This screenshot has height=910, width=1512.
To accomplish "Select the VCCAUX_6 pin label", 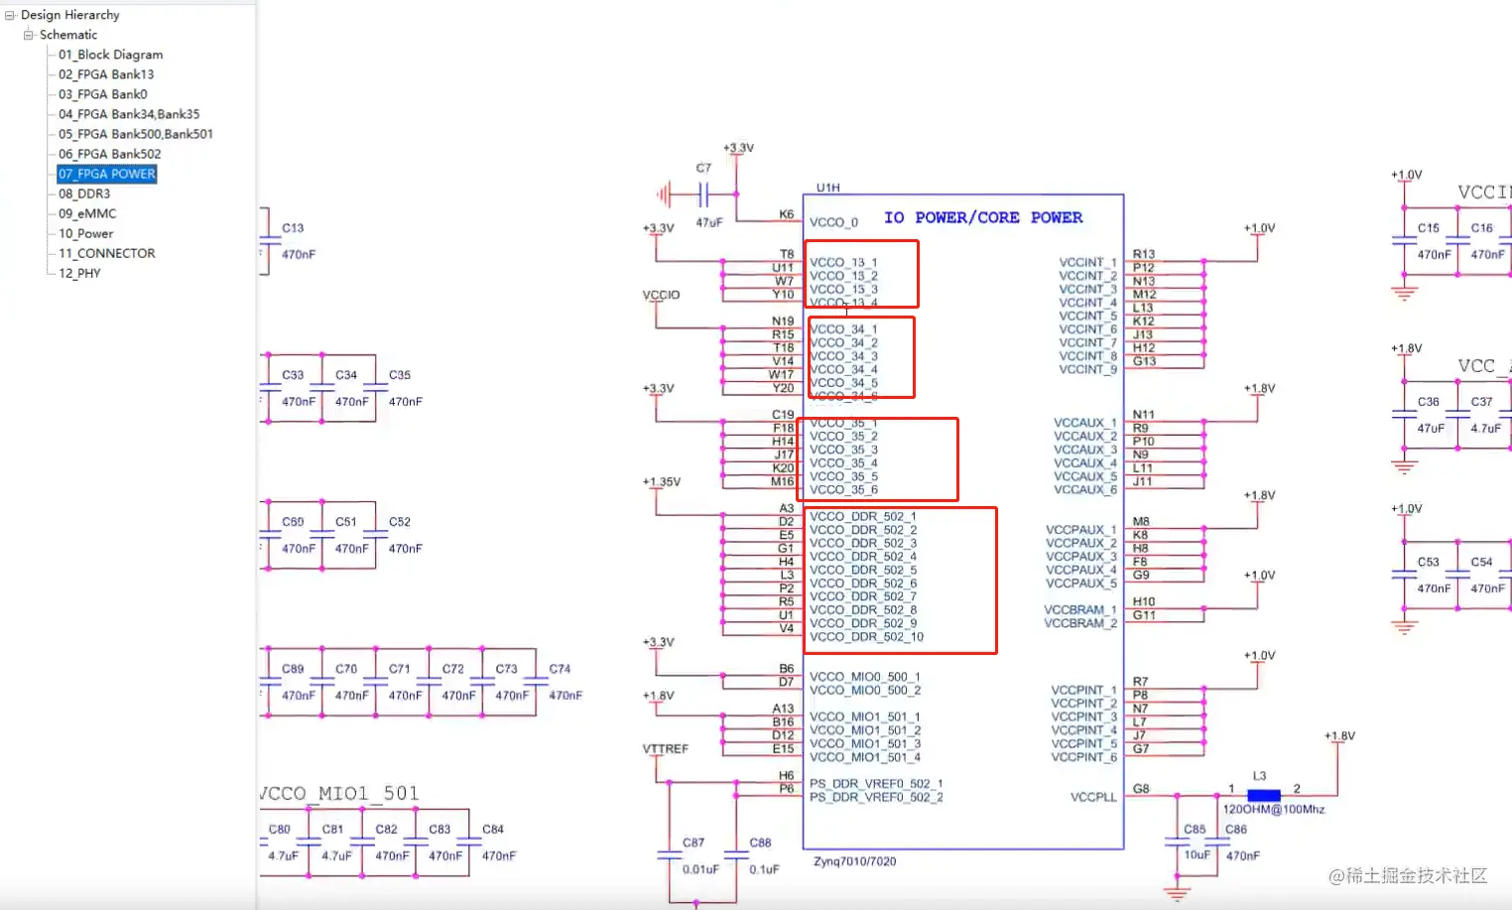I will [1085, 489].
